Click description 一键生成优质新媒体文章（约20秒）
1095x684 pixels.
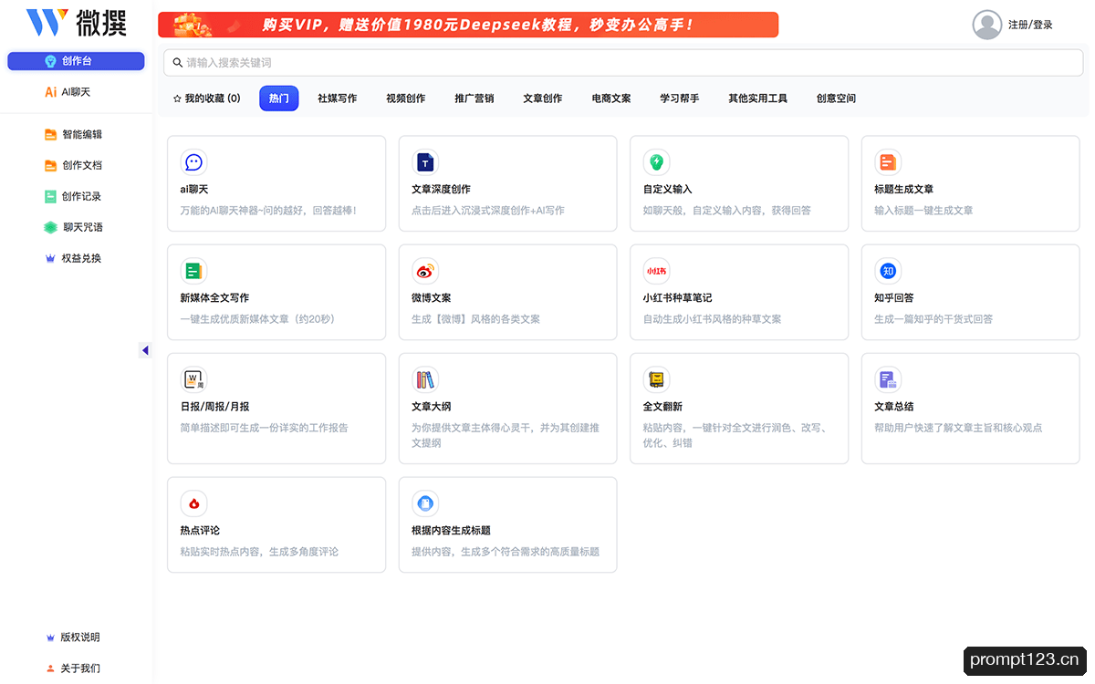257,319
